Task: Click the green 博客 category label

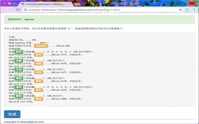Action: click(x=19, y=78)
